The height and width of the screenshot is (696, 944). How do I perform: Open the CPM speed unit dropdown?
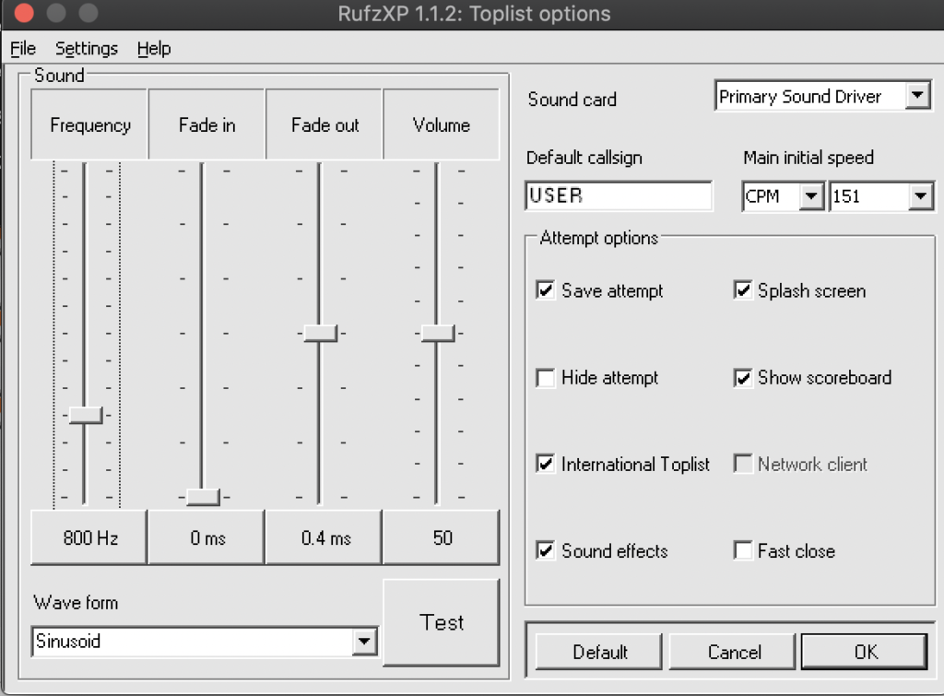pos(811,196)
